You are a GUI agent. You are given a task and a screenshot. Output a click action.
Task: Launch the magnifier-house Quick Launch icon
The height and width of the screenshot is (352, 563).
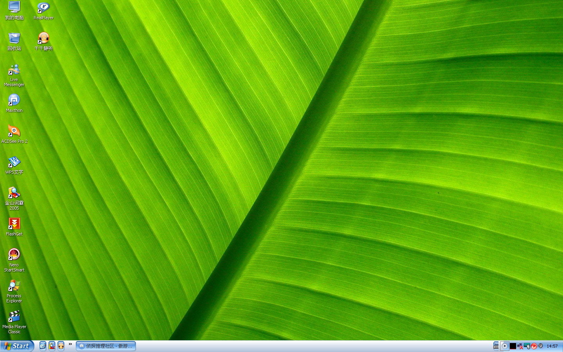point(52,346)
